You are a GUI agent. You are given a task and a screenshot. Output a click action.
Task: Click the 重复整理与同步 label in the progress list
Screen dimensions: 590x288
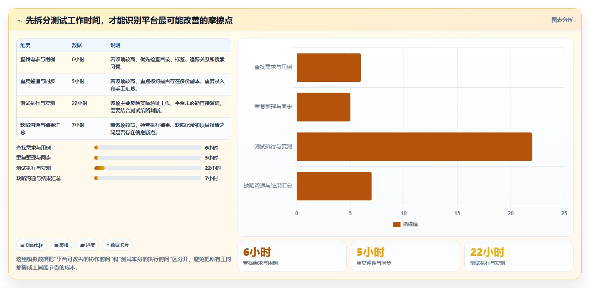(x=34, y=158)
